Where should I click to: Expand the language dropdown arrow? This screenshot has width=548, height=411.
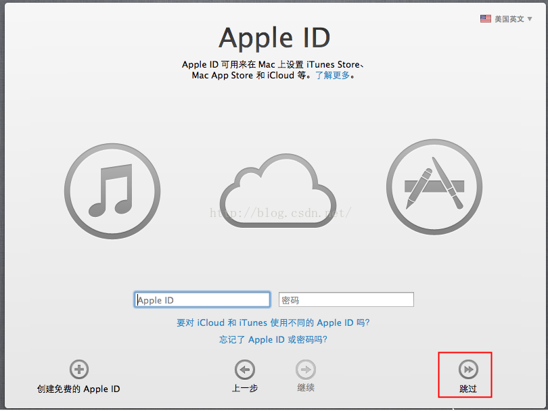(x=530, y=19)
